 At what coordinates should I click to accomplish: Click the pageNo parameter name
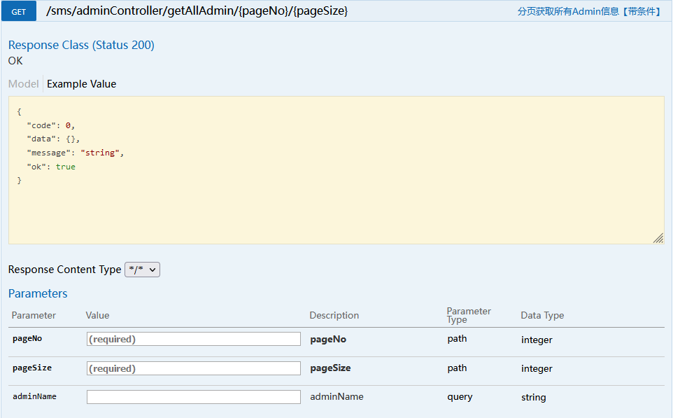click(x=27, y=338)
